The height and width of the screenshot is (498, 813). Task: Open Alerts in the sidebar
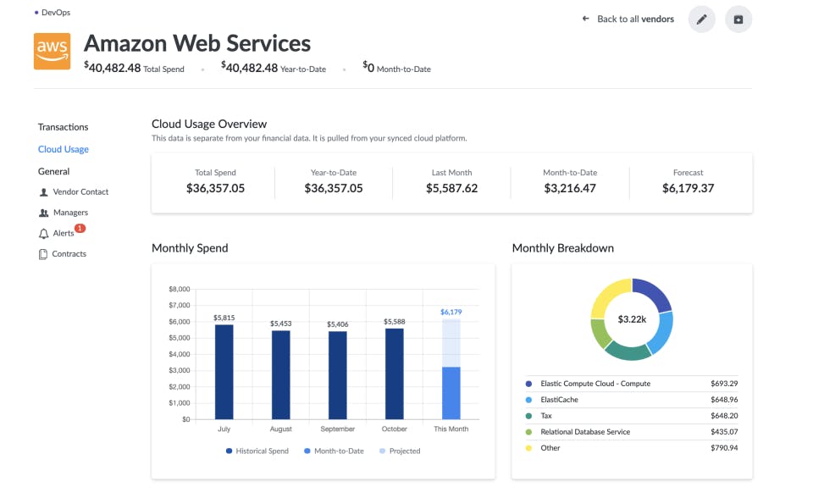point(64,234)
